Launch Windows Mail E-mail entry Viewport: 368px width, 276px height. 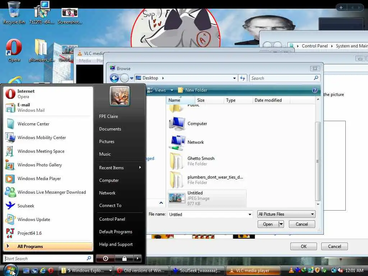(48, 107)
